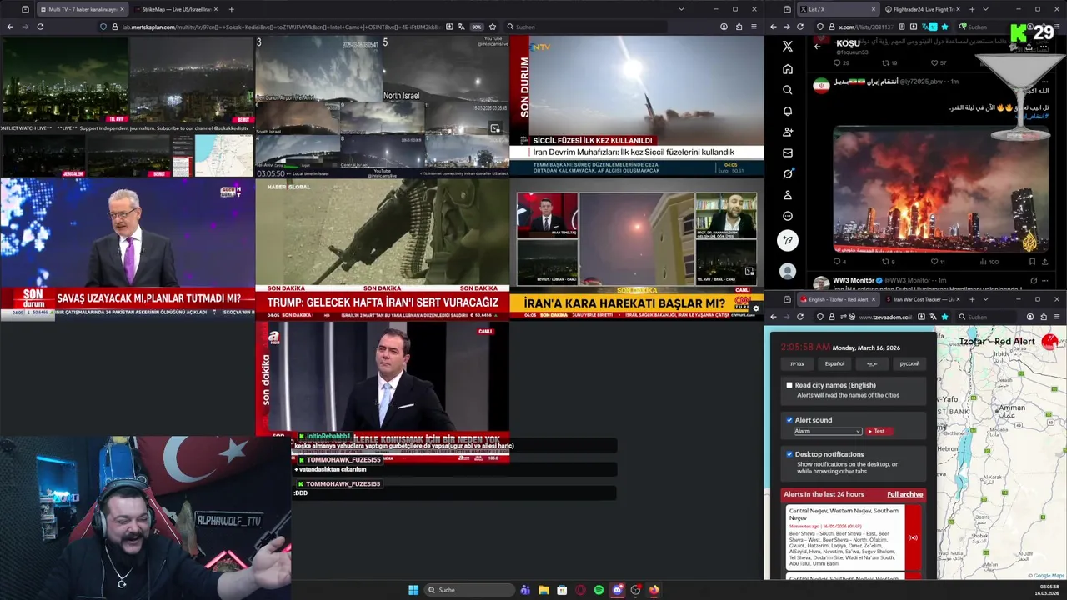Switch to Iran War Cost Tracker tab
Screen dimensions: 1067x600
pos(924,299)
